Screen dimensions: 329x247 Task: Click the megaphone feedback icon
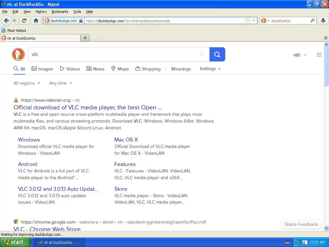tap(297, 55)
